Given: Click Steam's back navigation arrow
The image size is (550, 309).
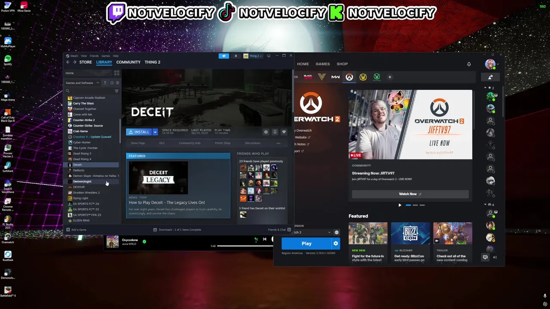Looking at the screenshot, I should point(67,62).
